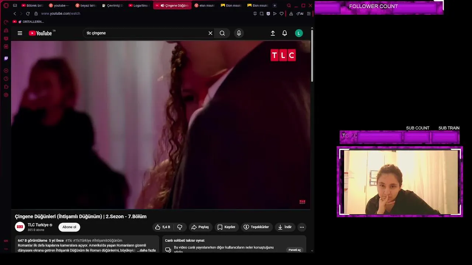Download with the İndir button
The height and width of the screenshot is (265, 472).
pyautogui.click(x=285, y=227)
